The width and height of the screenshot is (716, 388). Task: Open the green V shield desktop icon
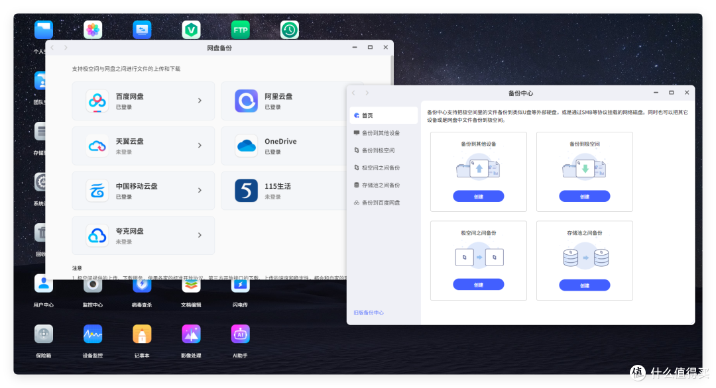click(192, 30)
